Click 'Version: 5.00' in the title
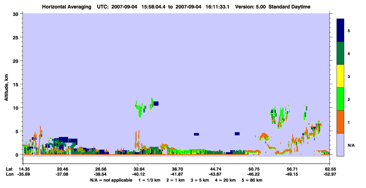Viewport: 366px width, 188px height. [x=250, y=7]
